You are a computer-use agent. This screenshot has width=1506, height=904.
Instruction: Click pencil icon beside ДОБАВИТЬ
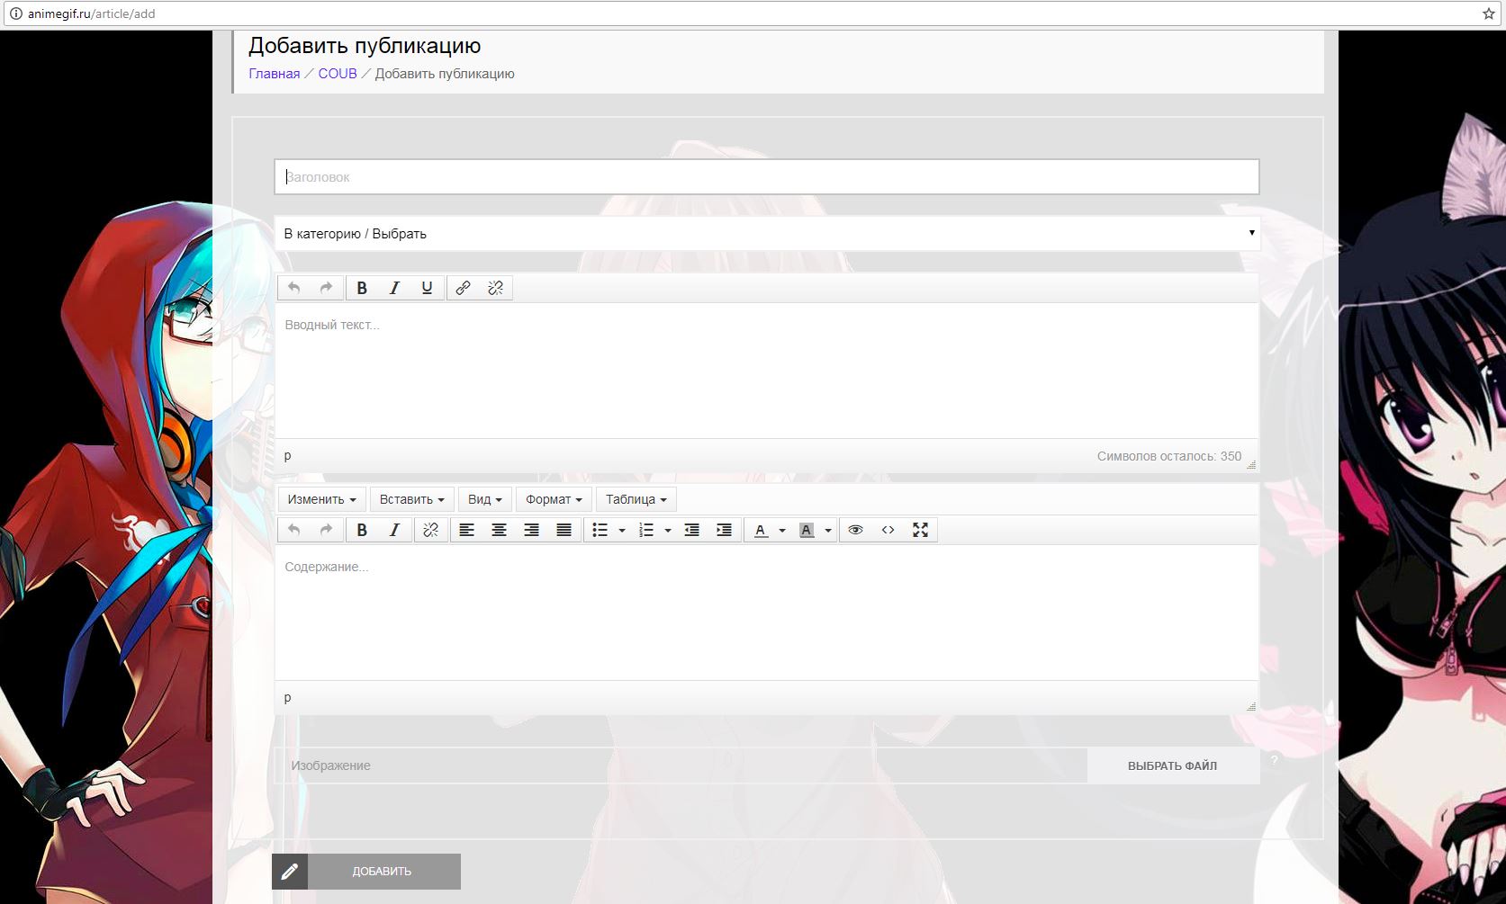point(290,872)
